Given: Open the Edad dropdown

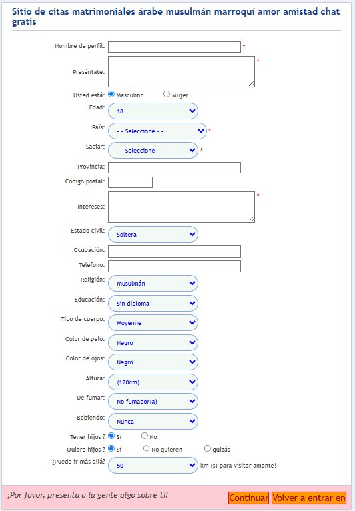Looking at the screenshot, I should tap(153, 111).
